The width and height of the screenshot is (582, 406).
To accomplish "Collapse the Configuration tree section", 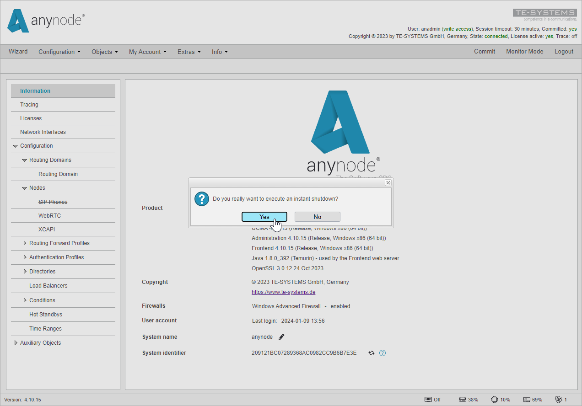I will pos(16,146).
